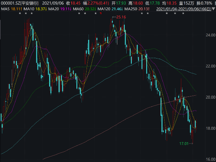Click the 2021/09/06 date in header
The height and width of the screenshot is (162, 216).
pos(53,3)
